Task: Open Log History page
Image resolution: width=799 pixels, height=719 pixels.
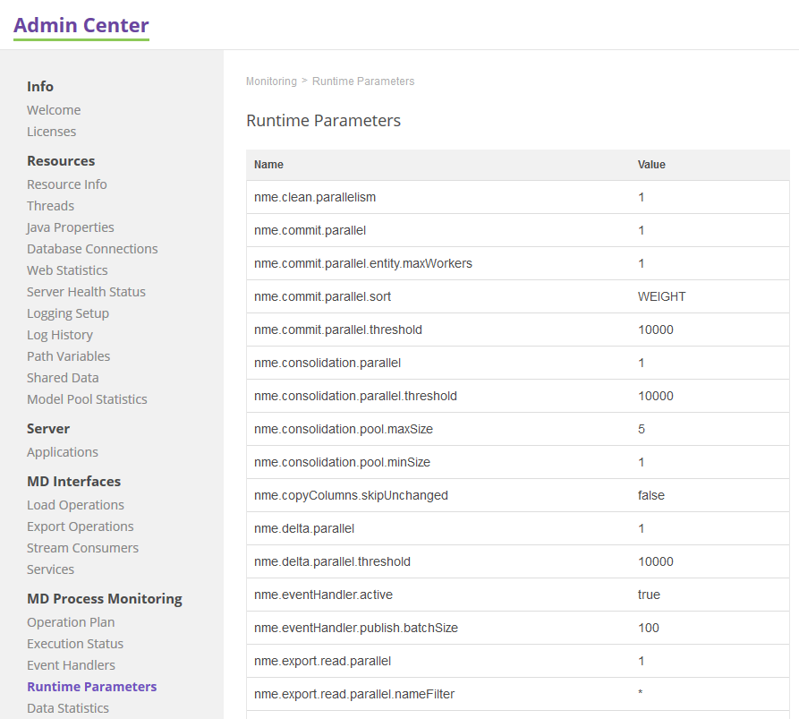Action: click(60, 335)
